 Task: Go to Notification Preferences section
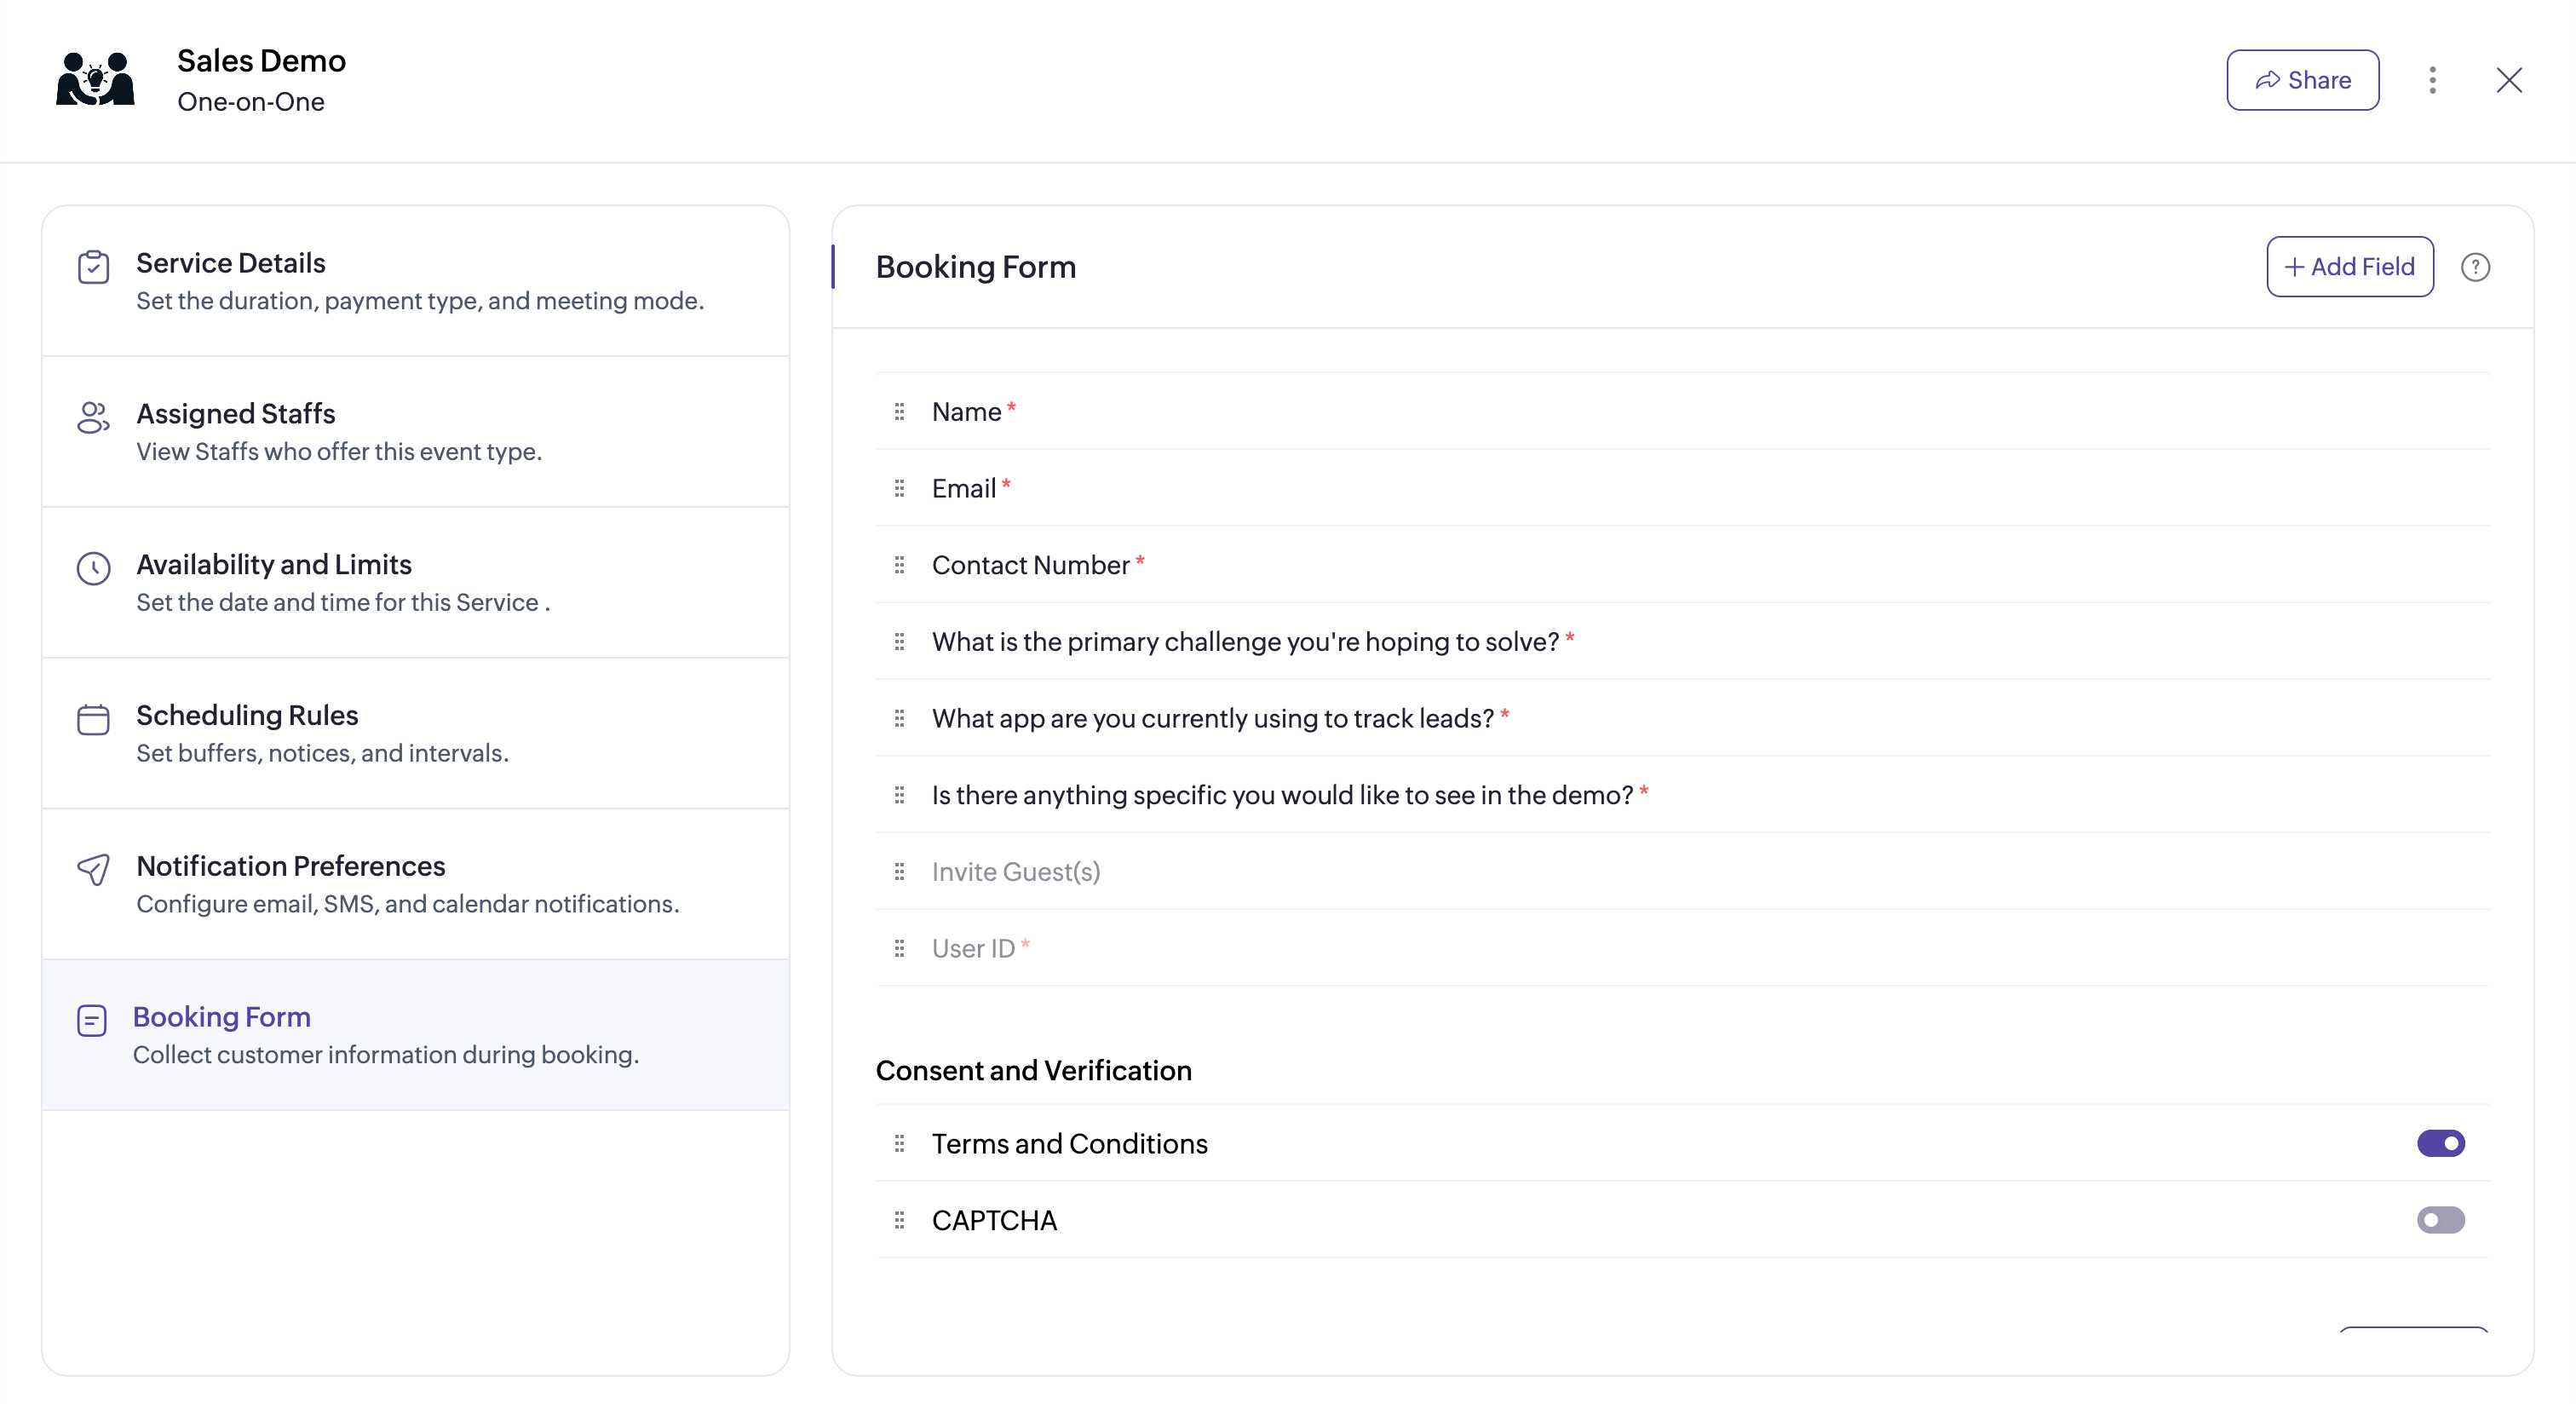(291, 866)
